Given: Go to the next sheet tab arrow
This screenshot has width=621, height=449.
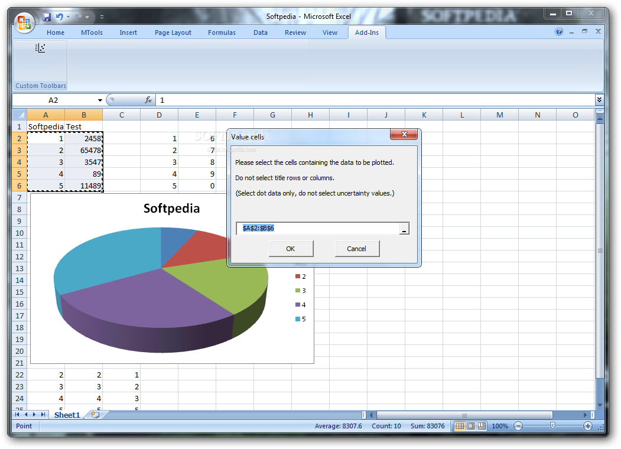Looking at the screenshot, I should click(34, 415).
